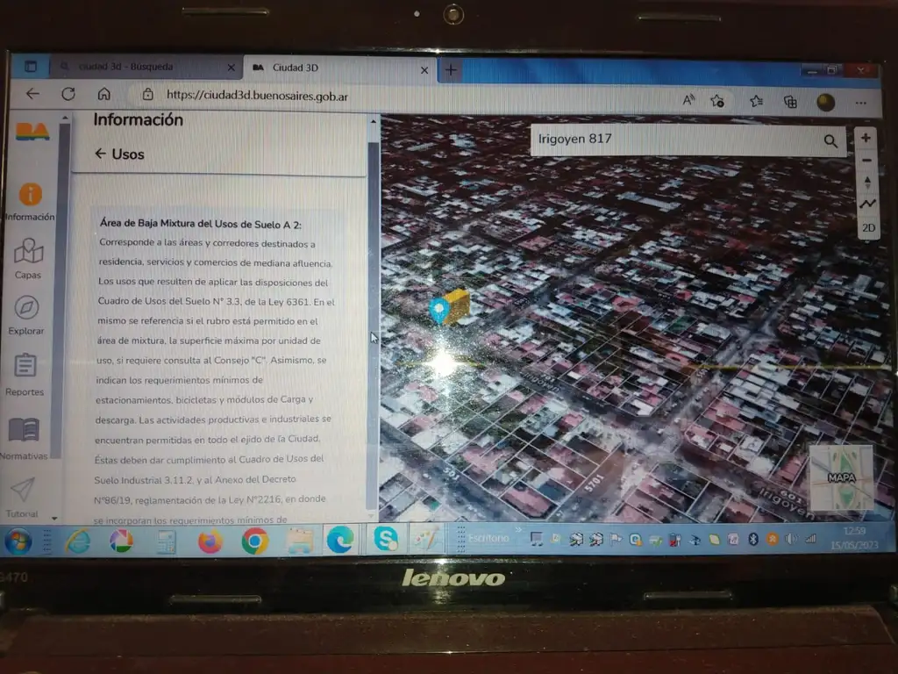Click the ciudad3d.buenosaires.gob.ar address bar
This screenshot has height=674, width=898.
click(257, 96)
